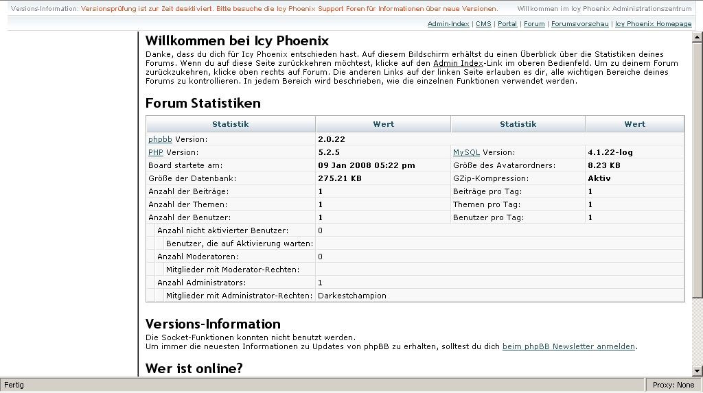
Task: Click the 'Fertig' status bar text
Action: [x=14, y=385]
